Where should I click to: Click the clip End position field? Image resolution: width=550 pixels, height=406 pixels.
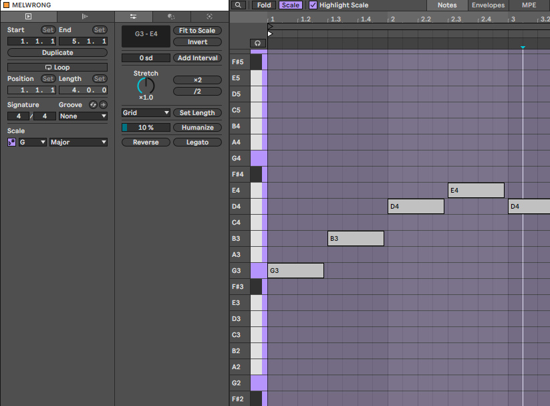83,41
